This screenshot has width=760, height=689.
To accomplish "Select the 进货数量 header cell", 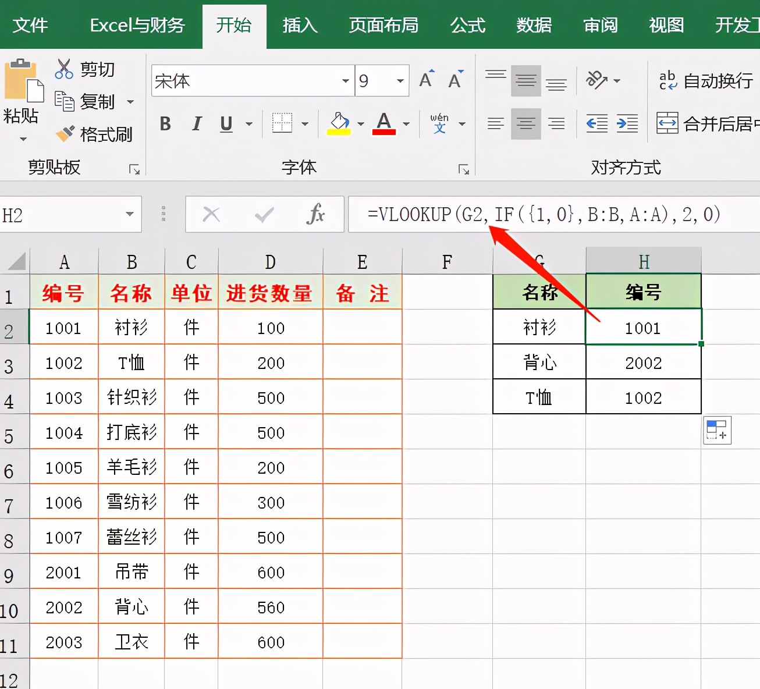I will [x=271, y=293].
